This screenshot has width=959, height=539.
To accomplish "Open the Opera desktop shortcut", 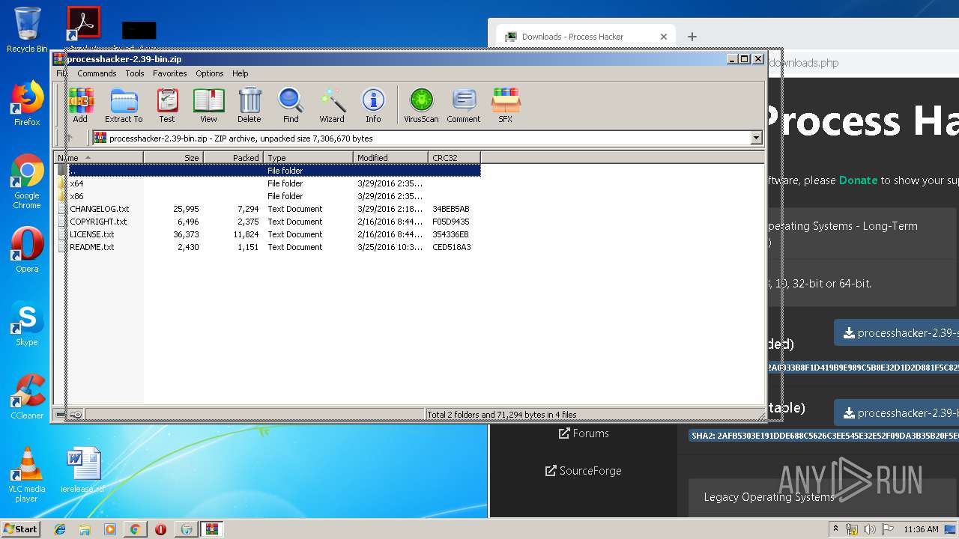I will (x=27, y=250).
